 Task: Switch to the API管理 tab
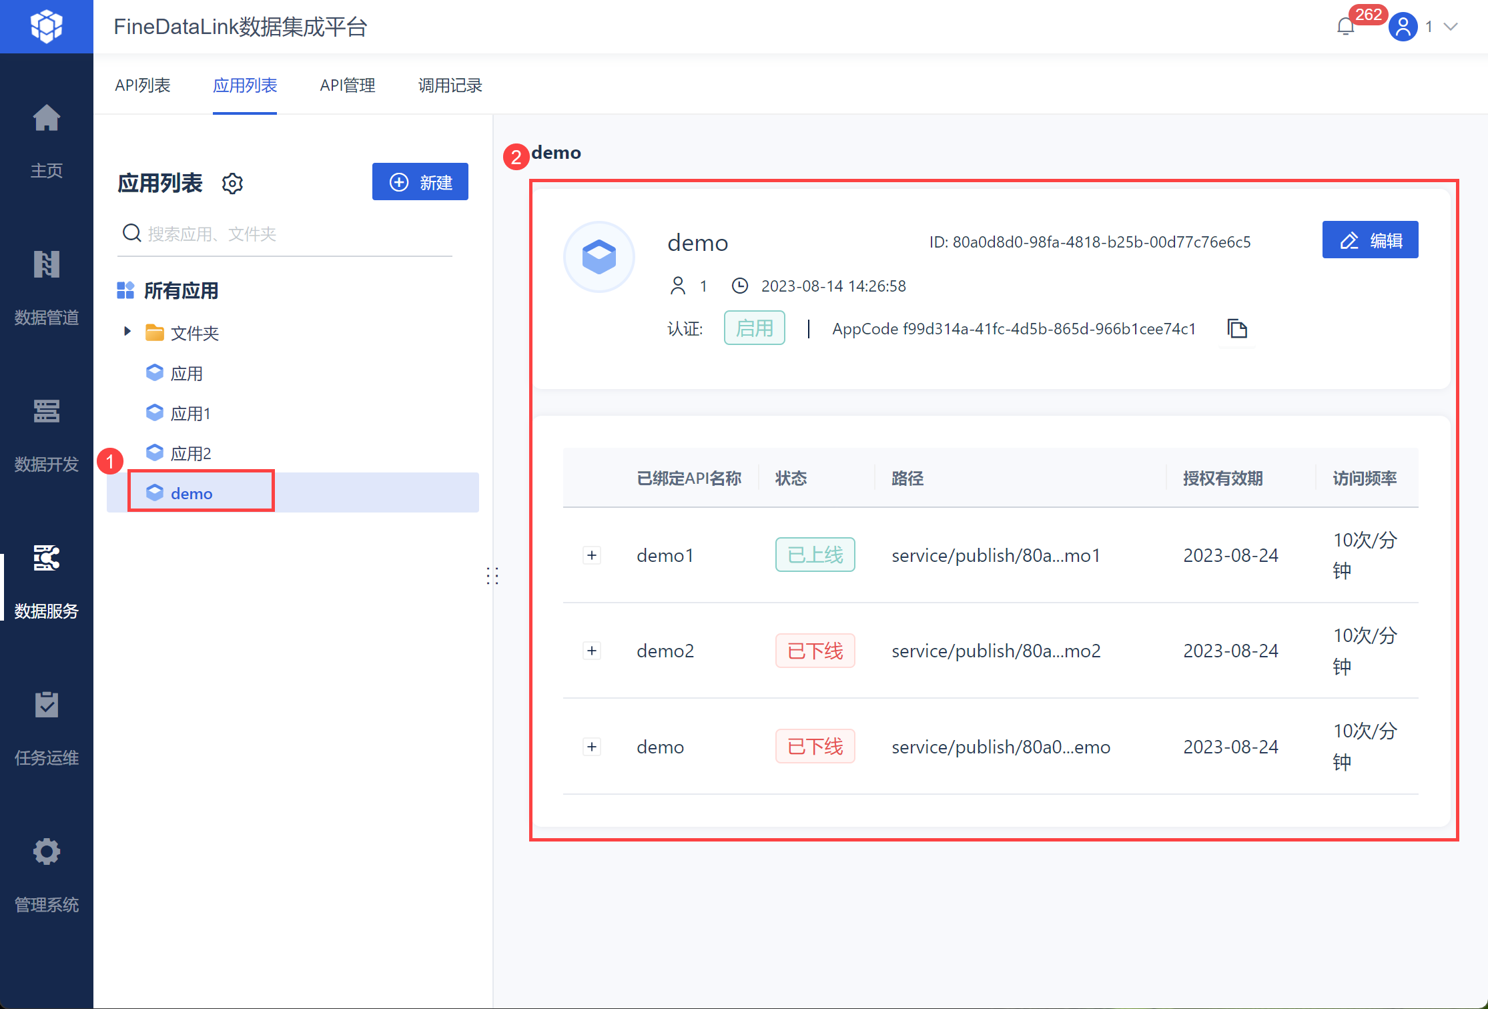coord(347,85)
